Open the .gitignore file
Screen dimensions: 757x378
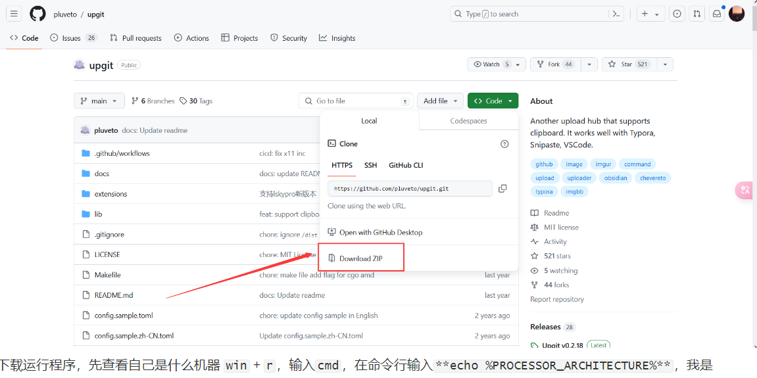pos(109,235)
